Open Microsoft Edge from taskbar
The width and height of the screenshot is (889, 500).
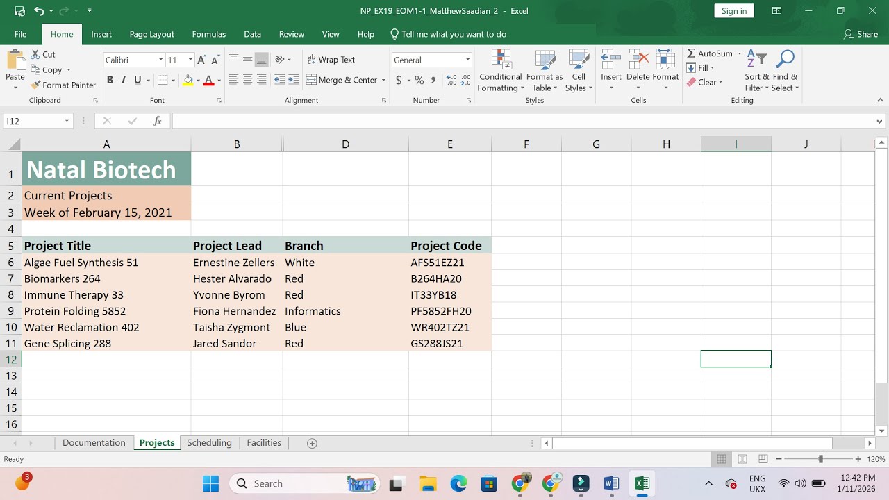(458, 483)
